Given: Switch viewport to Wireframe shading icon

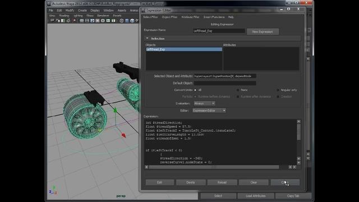Looking at the screenshot, I should tap(122, 21).
